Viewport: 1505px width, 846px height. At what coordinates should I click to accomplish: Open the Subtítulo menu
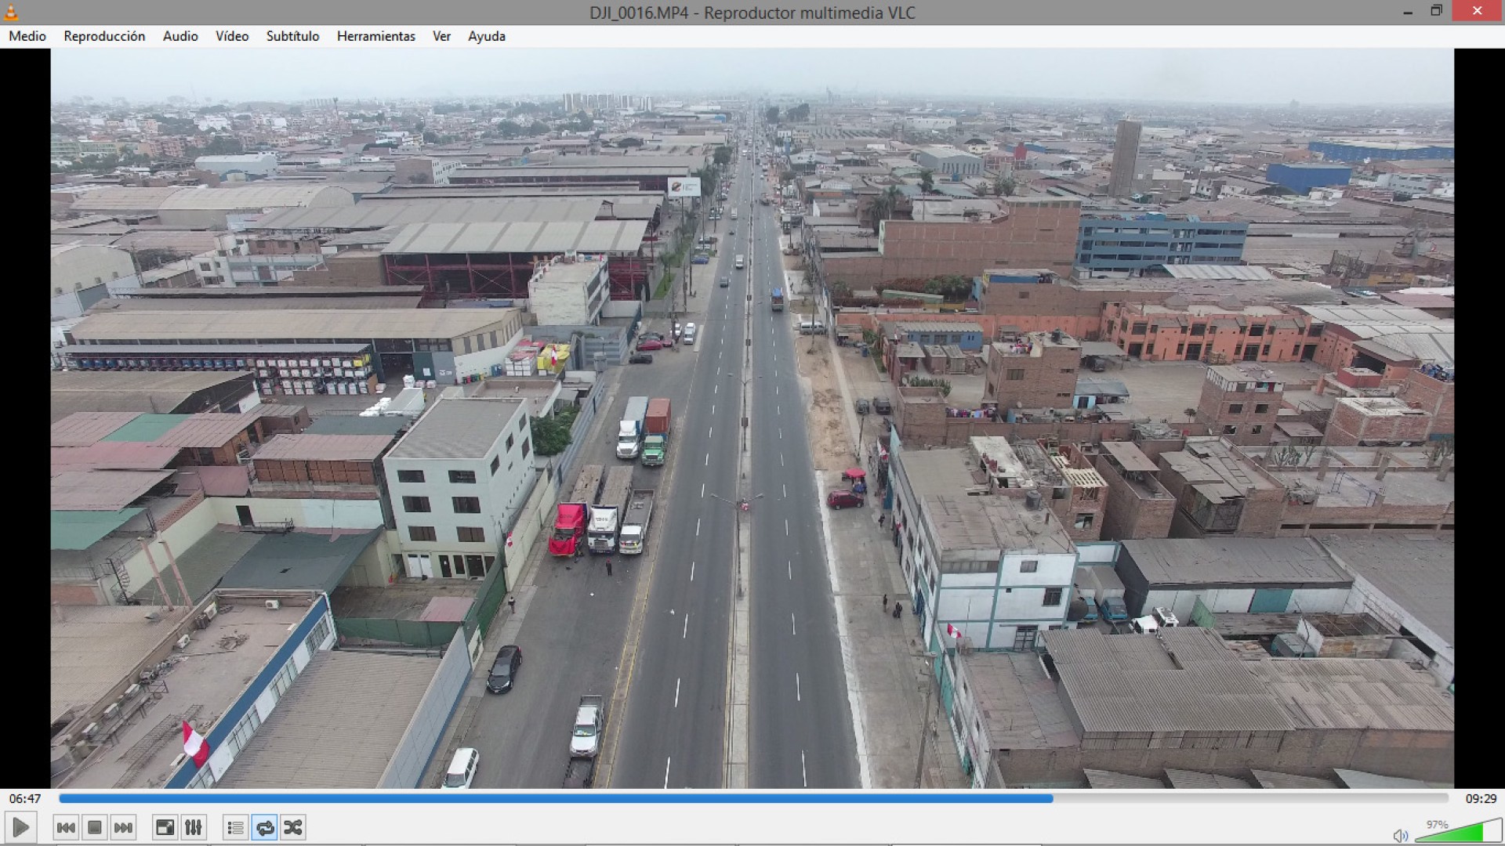click(292, 36)
